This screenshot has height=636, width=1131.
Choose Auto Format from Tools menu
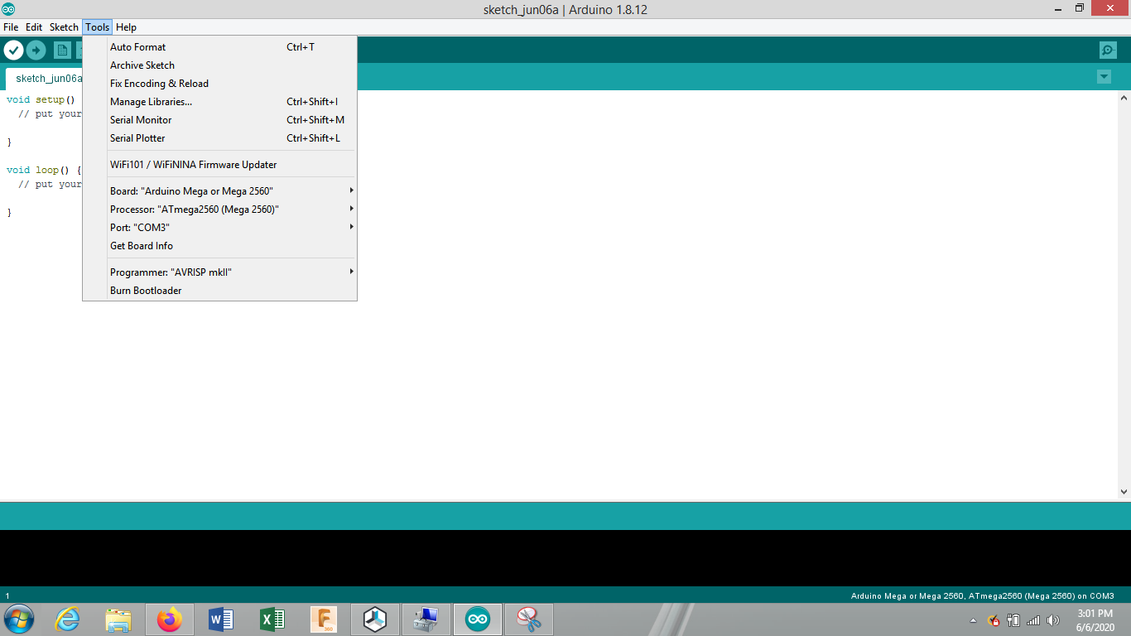click(220, 47)
